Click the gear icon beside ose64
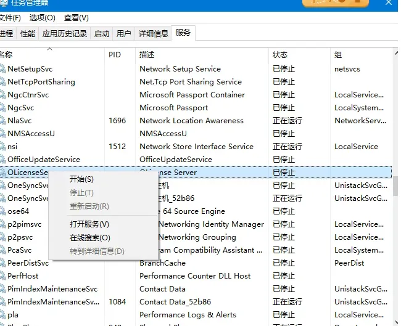The width and height of the screenshot is (401, 326). tap(2, 211)
